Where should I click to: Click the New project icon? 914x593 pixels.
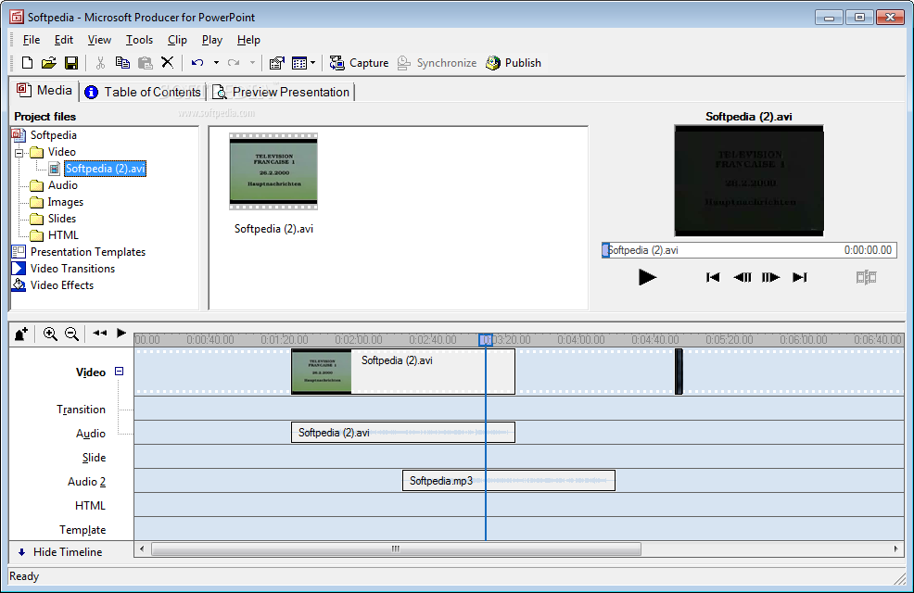27,63
